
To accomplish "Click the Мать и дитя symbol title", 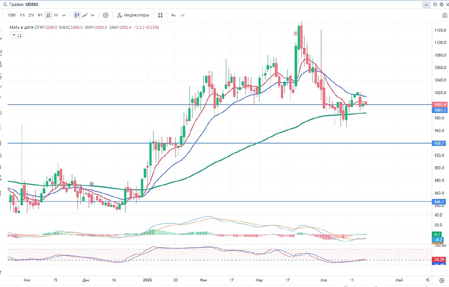I will point(21,27).
